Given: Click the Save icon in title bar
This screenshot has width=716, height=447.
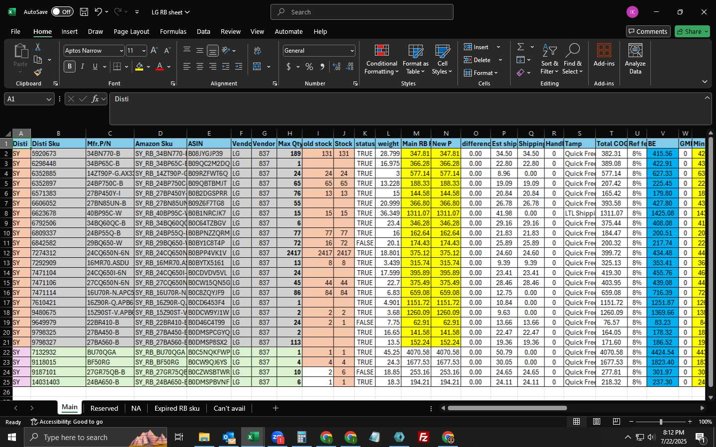Looking at the screenshot, I should click(84, 12).
